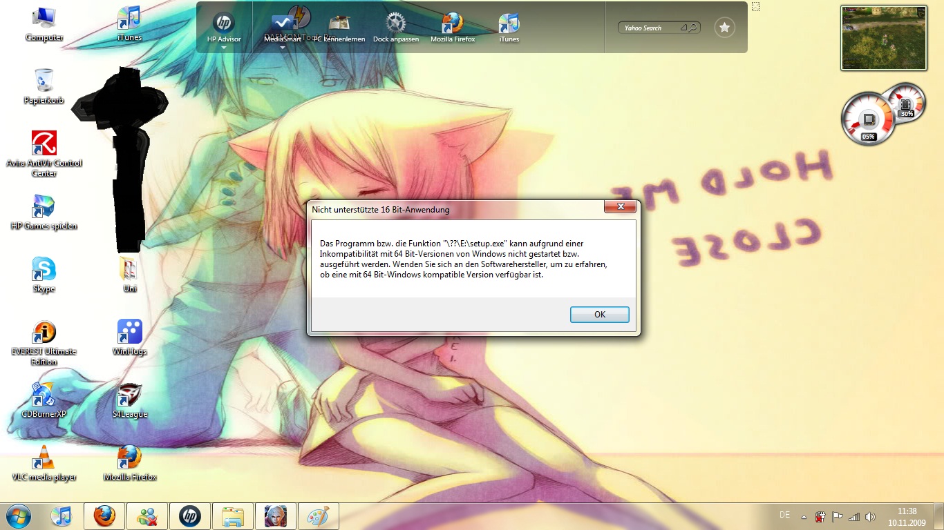Image resolution: width=944 pixels, height=530 pixels.
Task: Click the DE language indicator
Action: click(784, 515)
